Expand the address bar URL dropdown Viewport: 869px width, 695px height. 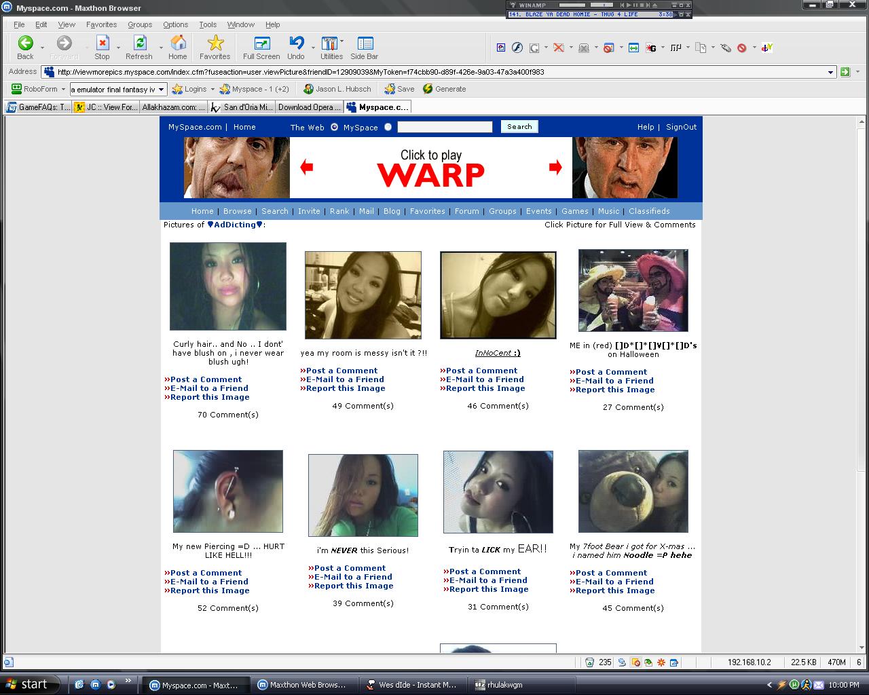coord(830,73)
